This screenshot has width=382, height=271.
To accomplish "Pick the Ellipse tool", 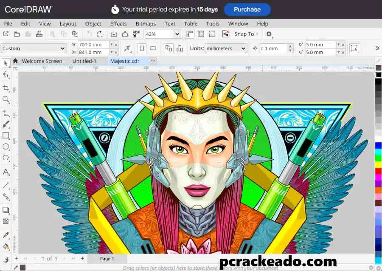I will 6,147.
